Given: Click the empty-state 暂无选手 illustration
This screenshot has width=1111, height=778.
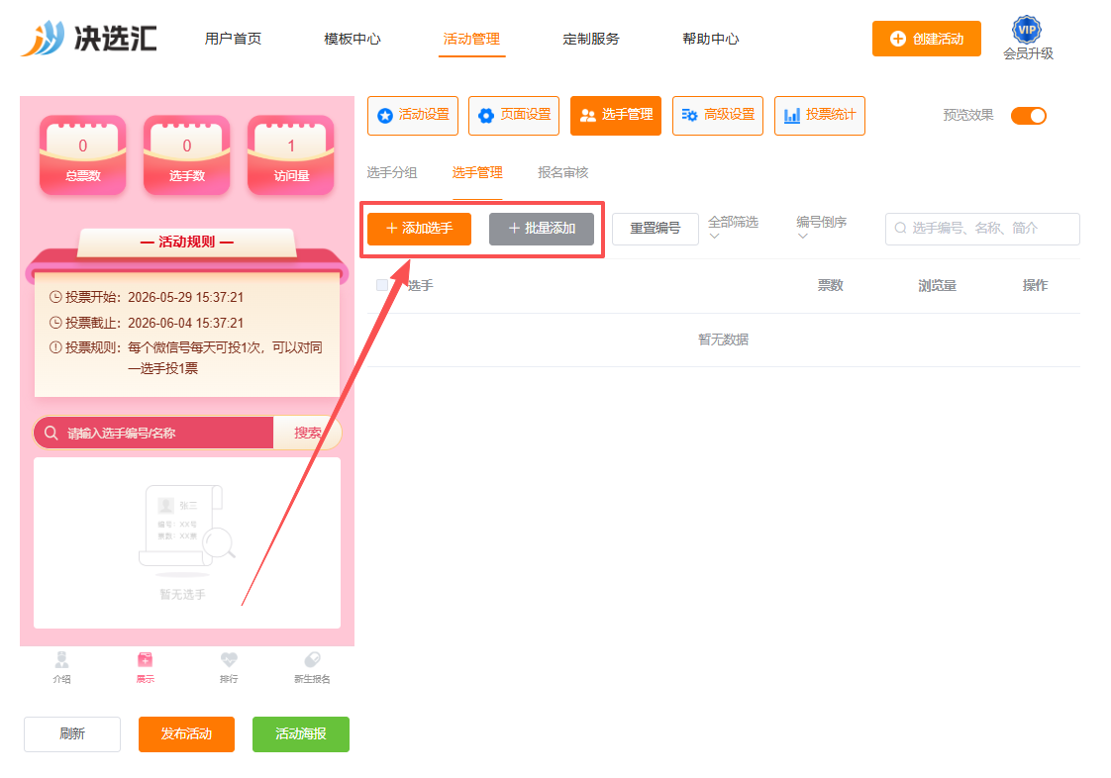Looking at the screenshot, I should [186, 530].
